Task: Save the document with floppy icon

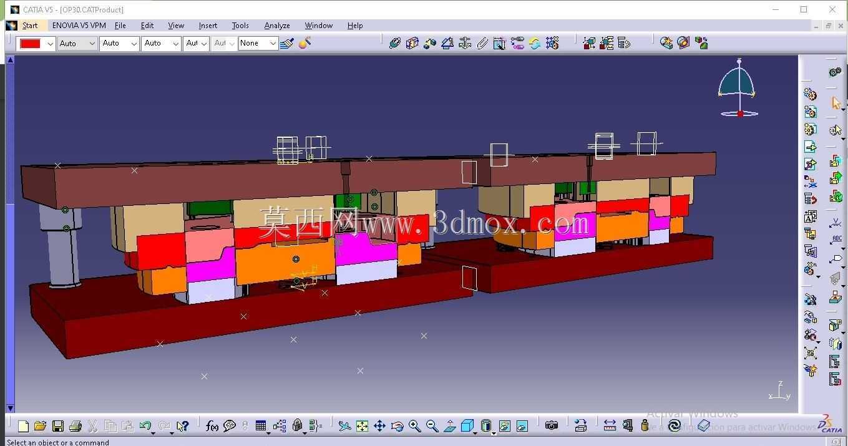Action: [57, 426]
